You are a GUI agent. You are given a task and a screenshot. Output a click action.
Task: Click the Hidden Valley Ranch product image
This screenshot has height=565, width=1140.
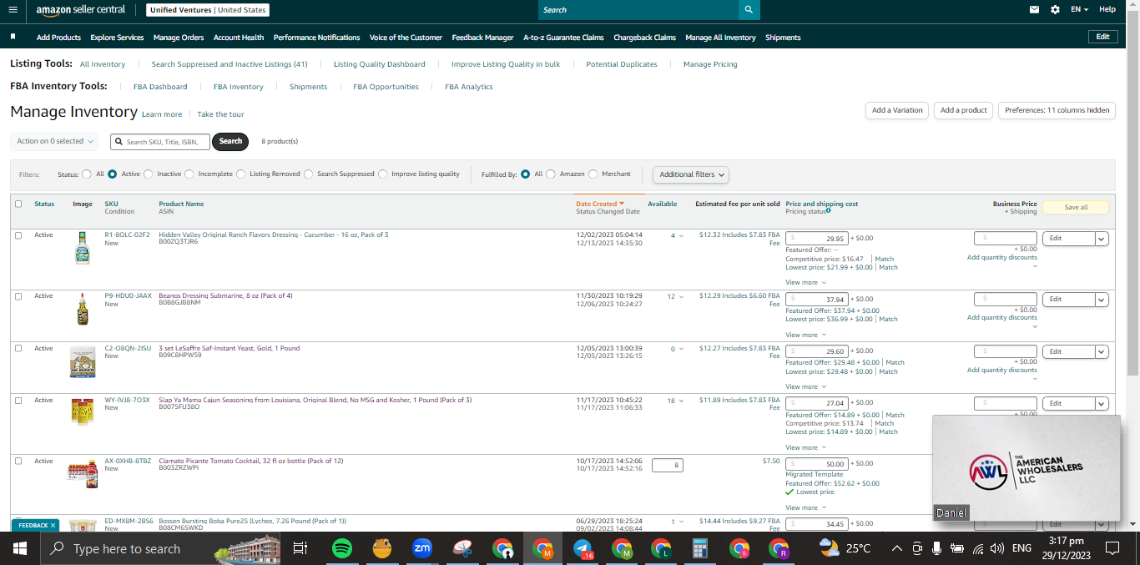click(82, 248)
